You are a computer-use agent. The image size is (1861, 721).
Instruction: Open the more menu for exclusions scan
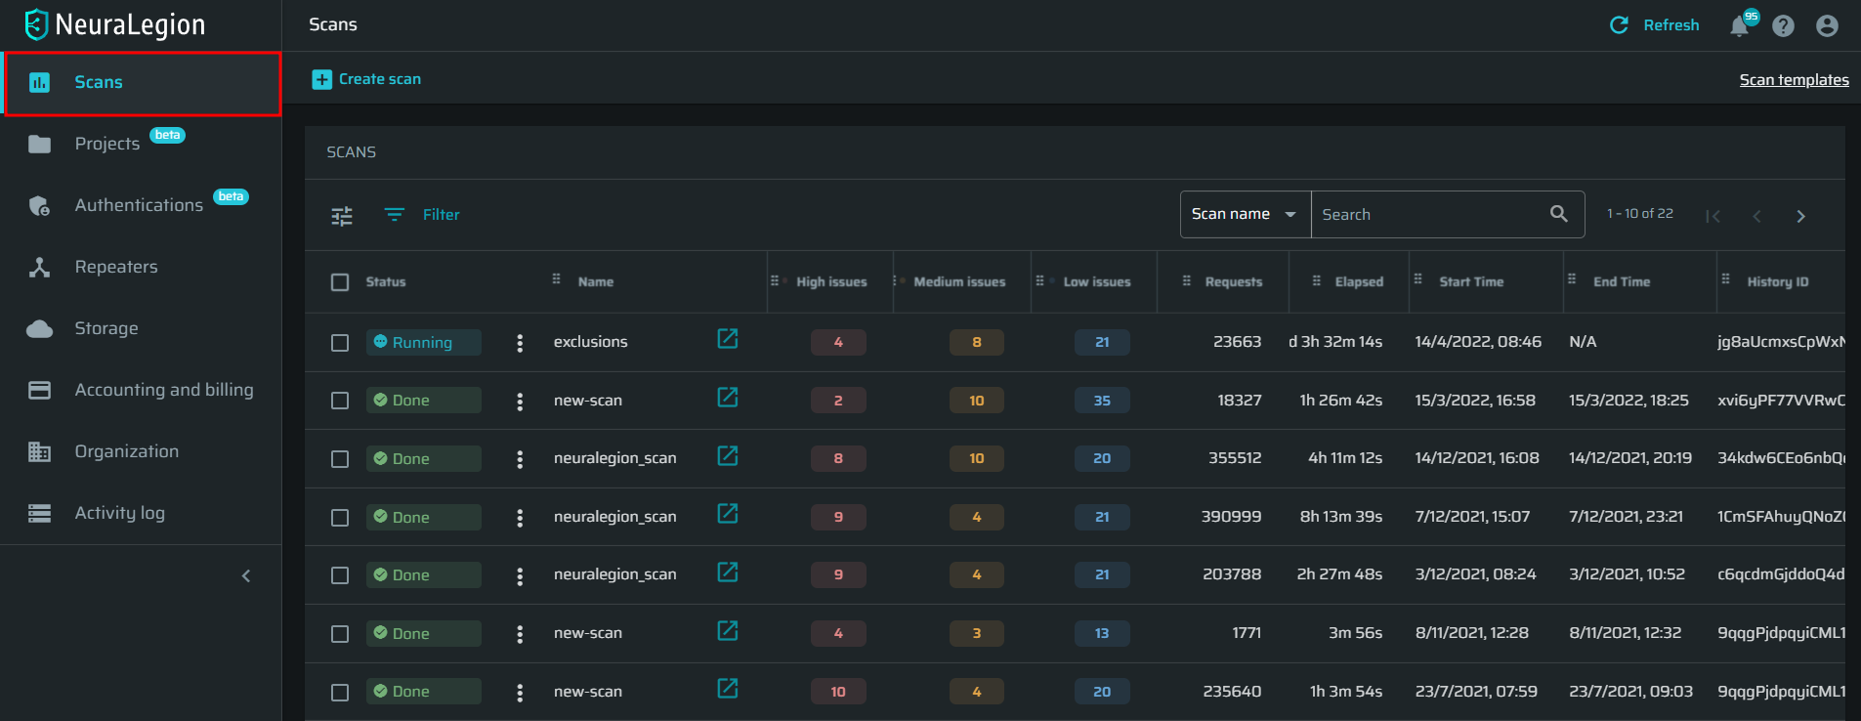pos(520,343)
